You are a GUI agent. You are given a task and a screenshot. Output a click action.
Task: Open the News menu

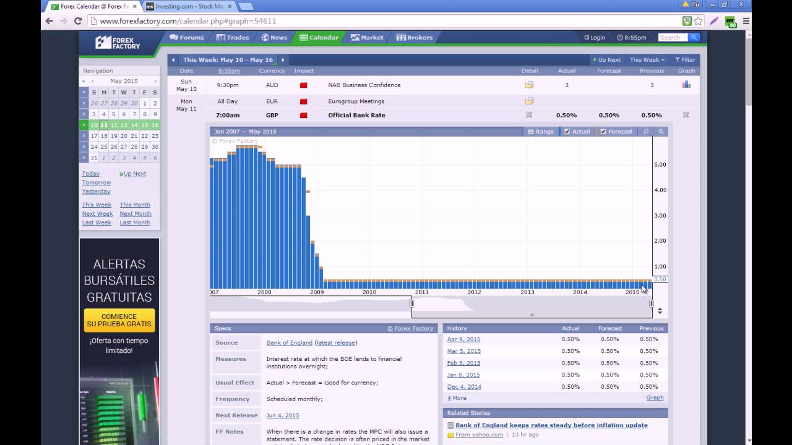pos(274,38)
